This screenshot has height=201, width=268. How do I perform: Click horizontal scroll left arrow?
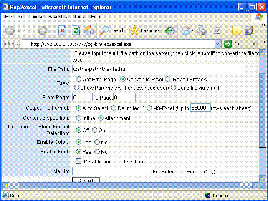6,186
